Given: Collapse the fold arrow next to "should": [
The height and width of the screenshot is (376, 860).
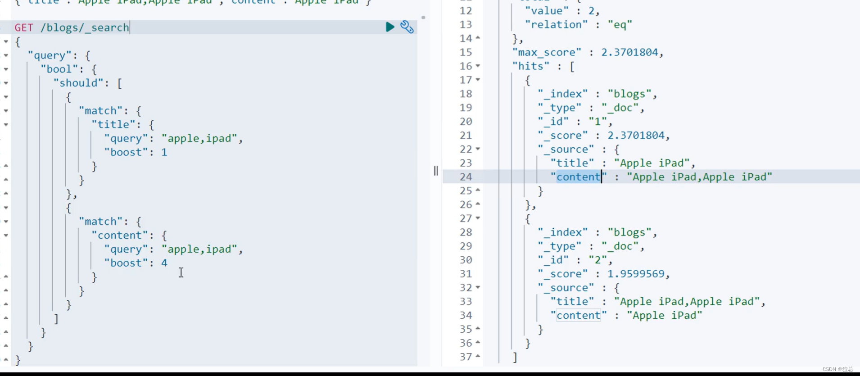Looking at the screenshot, I should coord(6,83).
